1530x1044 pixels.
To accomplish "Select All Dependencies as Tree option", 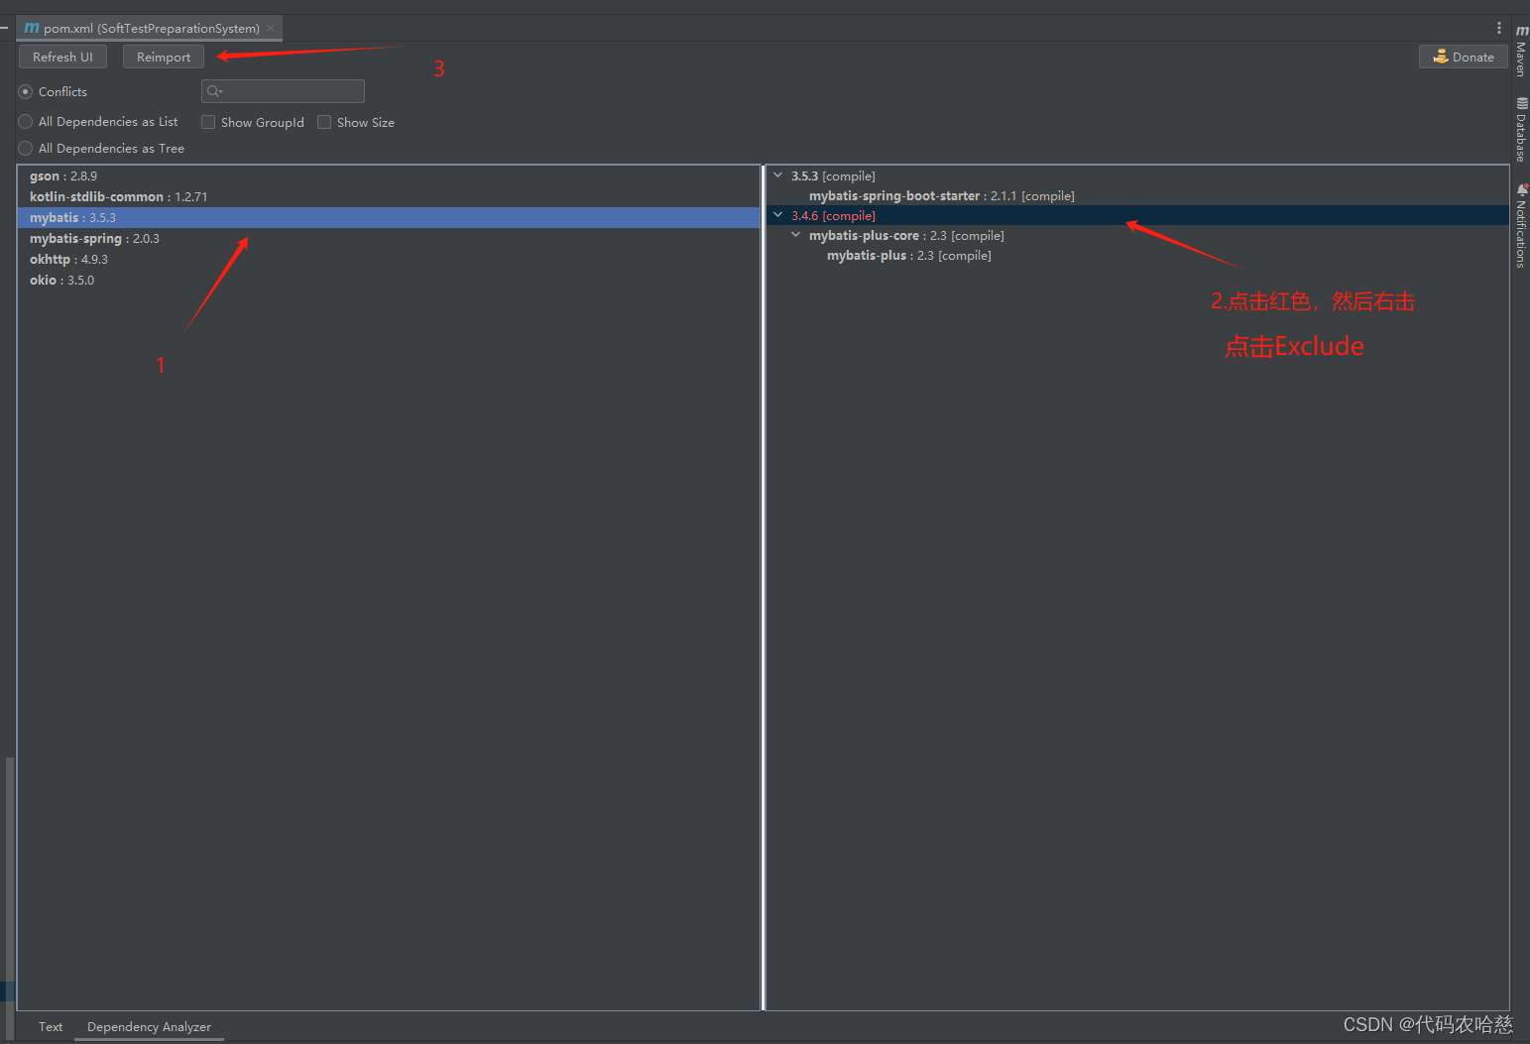I will coord(26,148).
